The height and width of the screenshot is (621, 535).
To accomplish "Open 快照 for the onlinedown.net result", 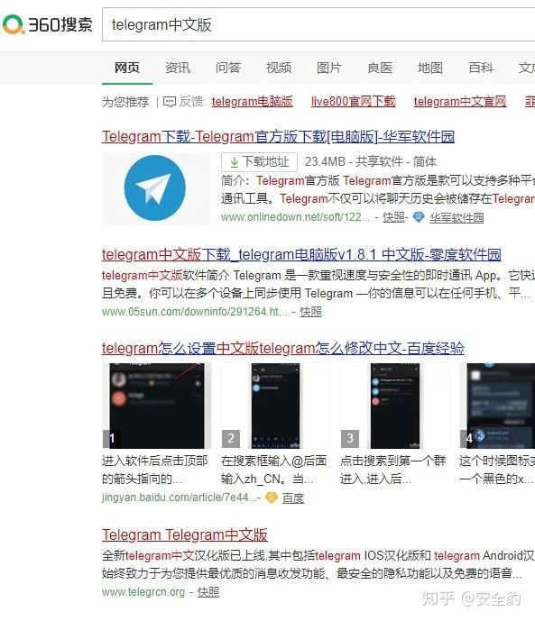I will tap(393, 217).
